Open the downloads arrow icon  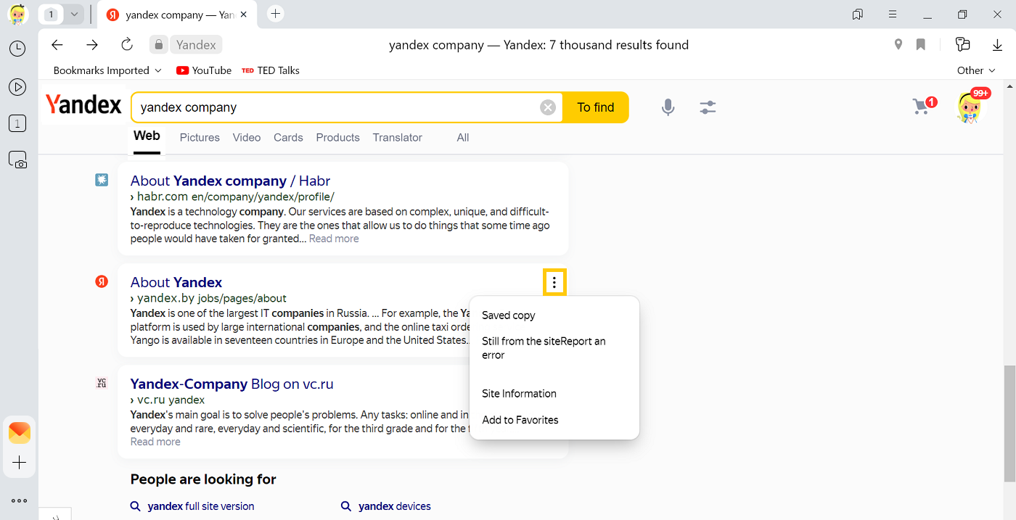997,45
